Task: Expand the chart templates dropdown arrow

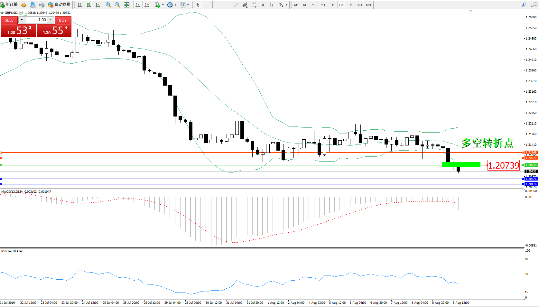Action: point(188,5)
